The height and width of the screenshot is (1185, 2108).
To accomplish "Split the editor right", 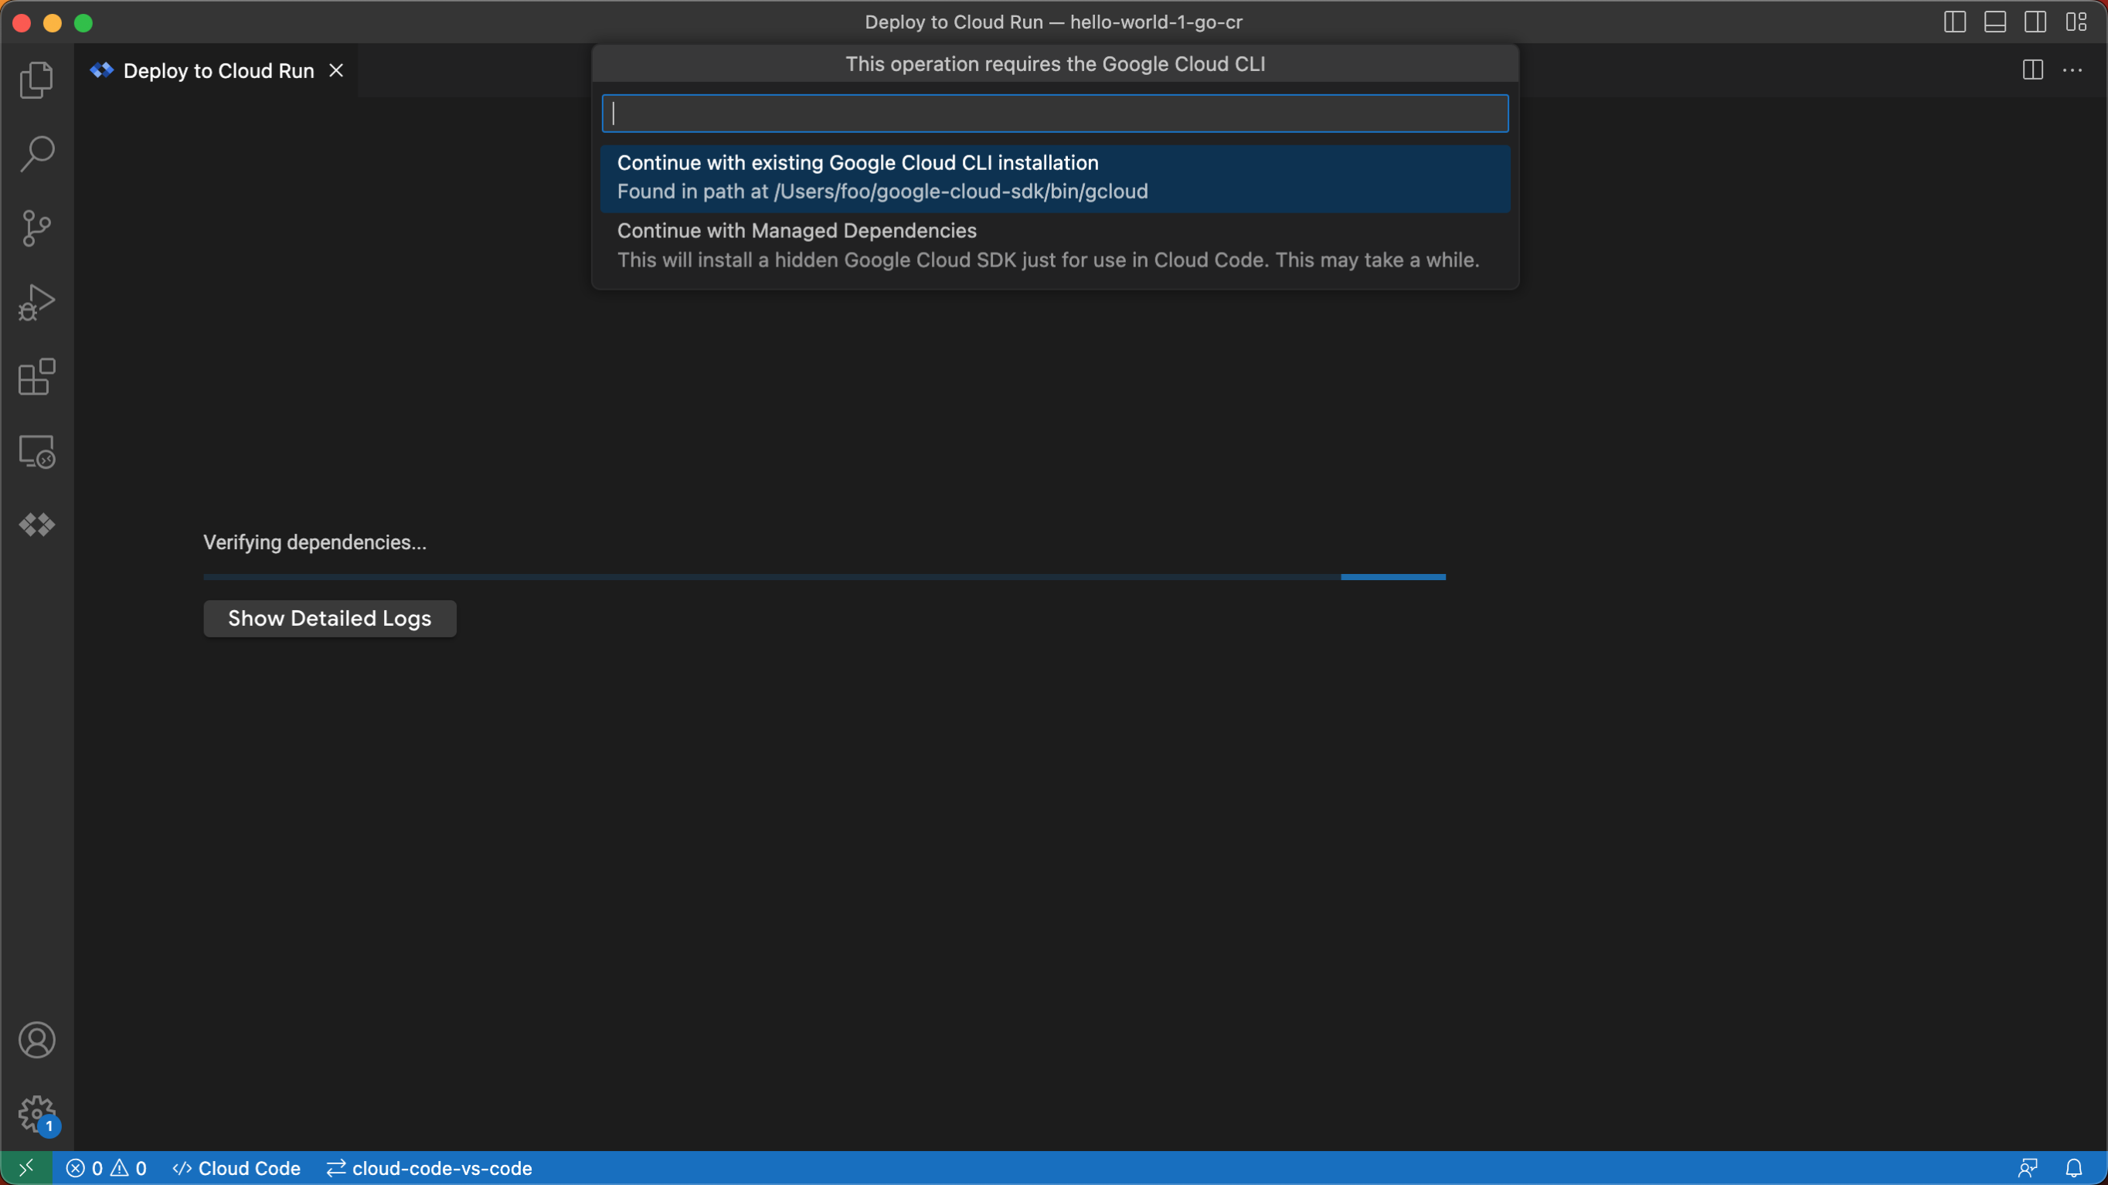I will (x=2033, y=70).
